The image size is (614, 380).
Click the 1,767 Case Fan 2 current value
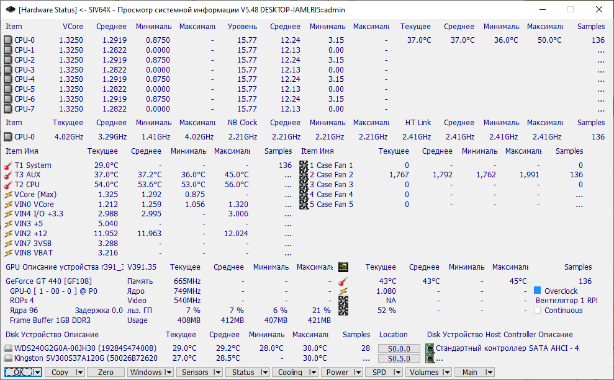(399, 175)
